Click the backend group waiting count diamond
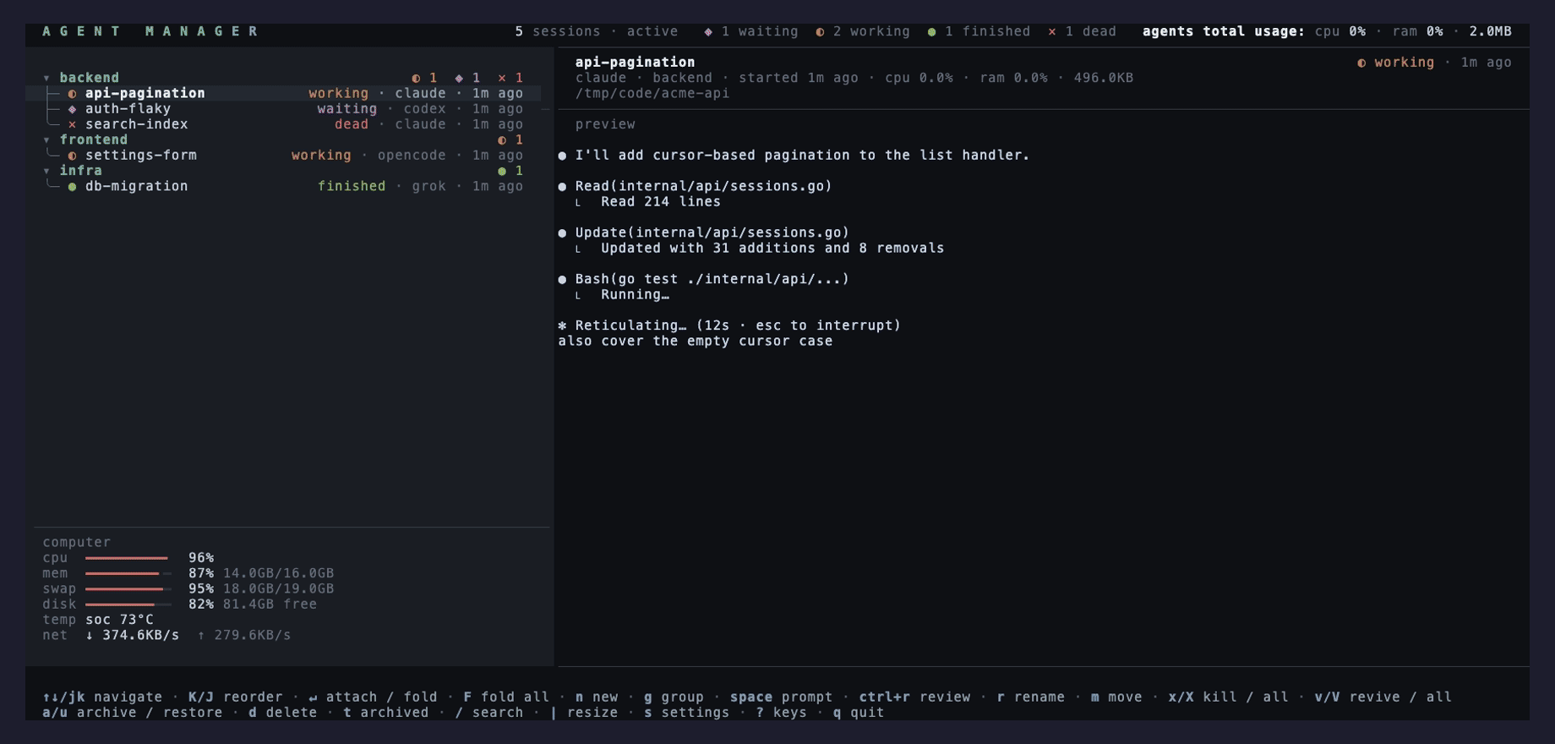 (x=459, y=78)
